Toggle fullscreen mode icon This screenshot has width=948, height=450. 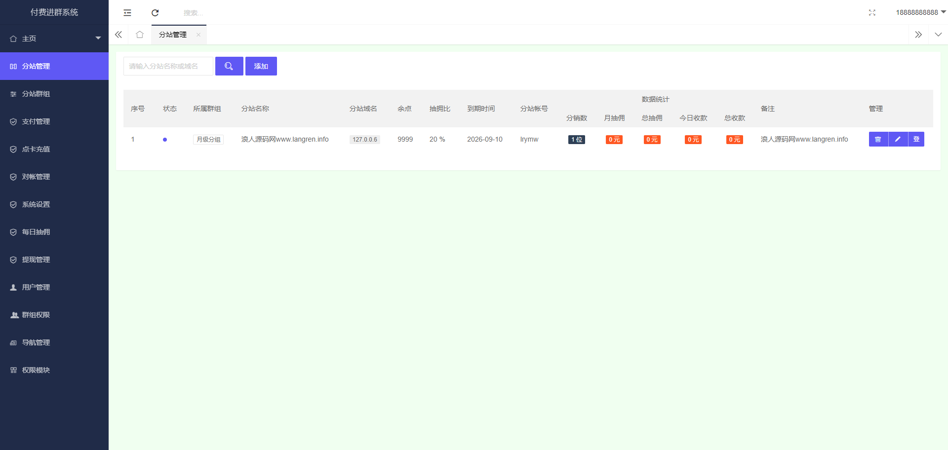coord(872,13)
